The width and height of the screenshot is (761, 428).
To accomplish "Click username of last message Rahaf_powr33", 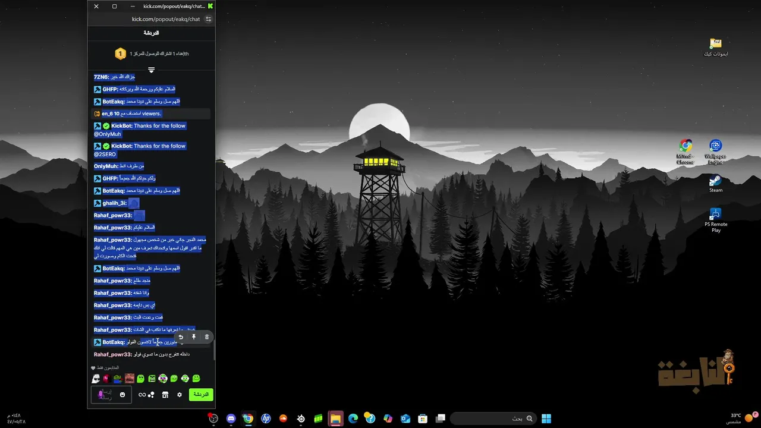I will (113, 354).
